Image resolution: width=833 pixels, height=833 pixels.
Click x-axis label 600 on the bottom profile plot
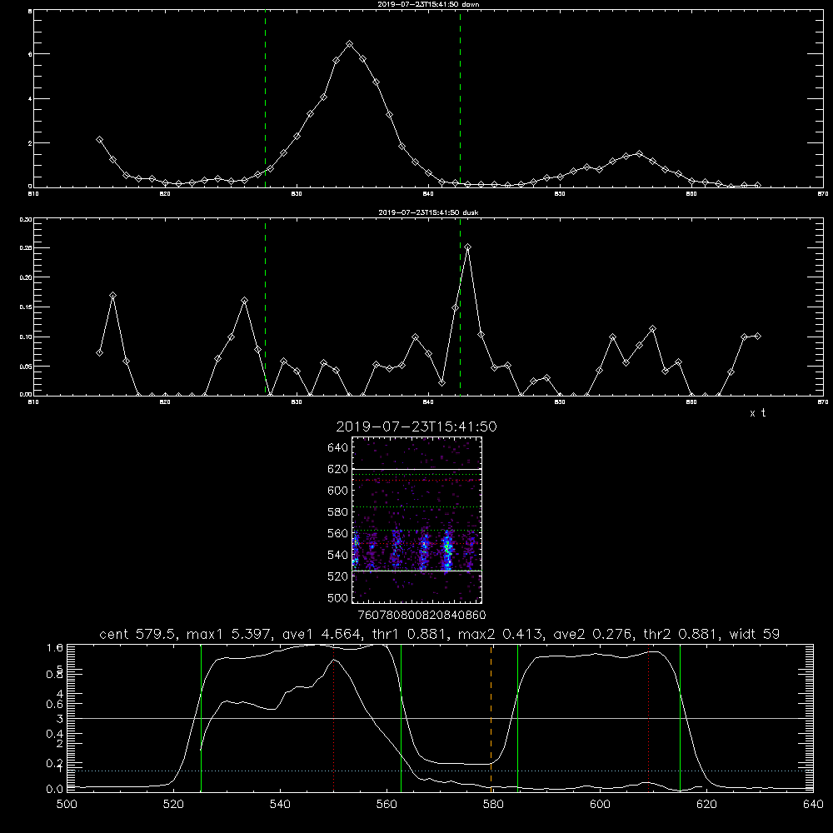click(601, 805)
